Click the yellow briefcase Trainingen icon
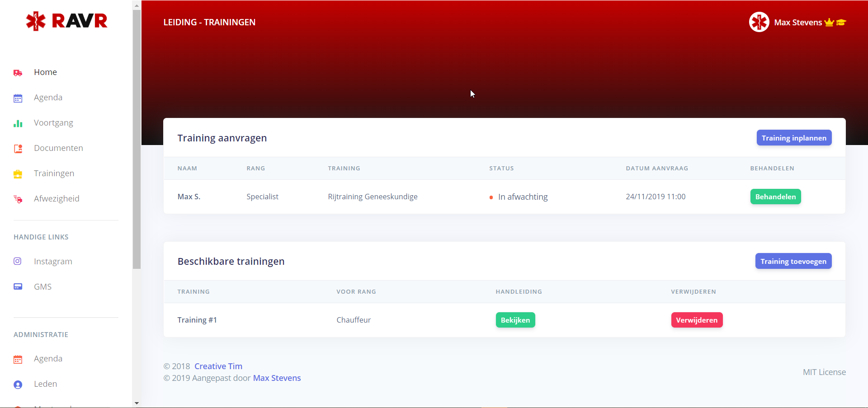 pos(18,174)
